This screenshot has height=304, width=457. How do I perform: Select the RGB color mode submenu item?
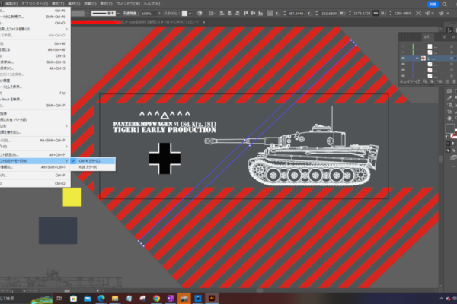pos(92,167)
